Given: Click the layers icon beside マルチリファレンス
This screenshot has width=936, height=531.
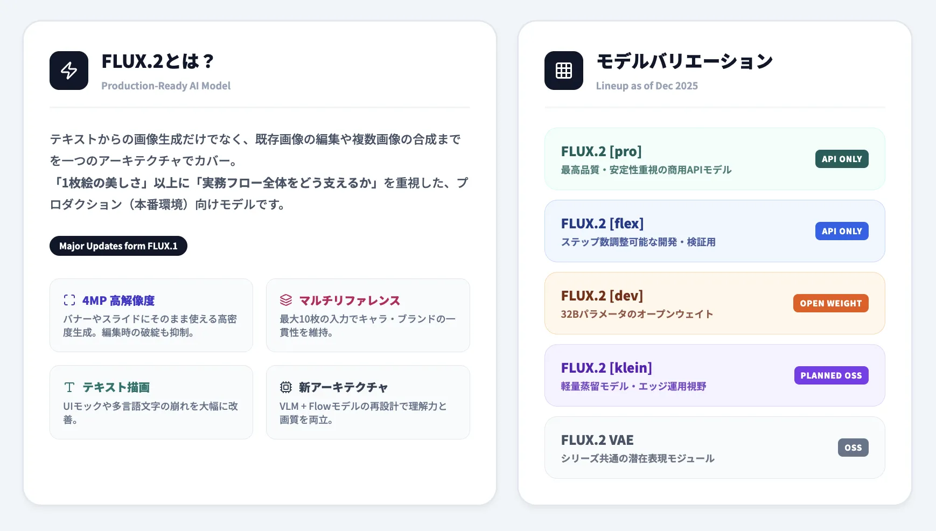Looking at the screenshot, I should [285, 300].
